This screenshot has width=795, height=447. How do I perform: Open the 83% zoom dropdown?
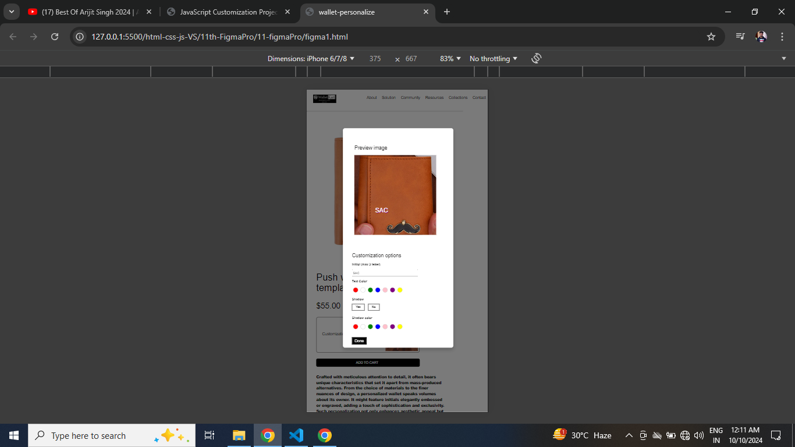(x=450, y=59)
